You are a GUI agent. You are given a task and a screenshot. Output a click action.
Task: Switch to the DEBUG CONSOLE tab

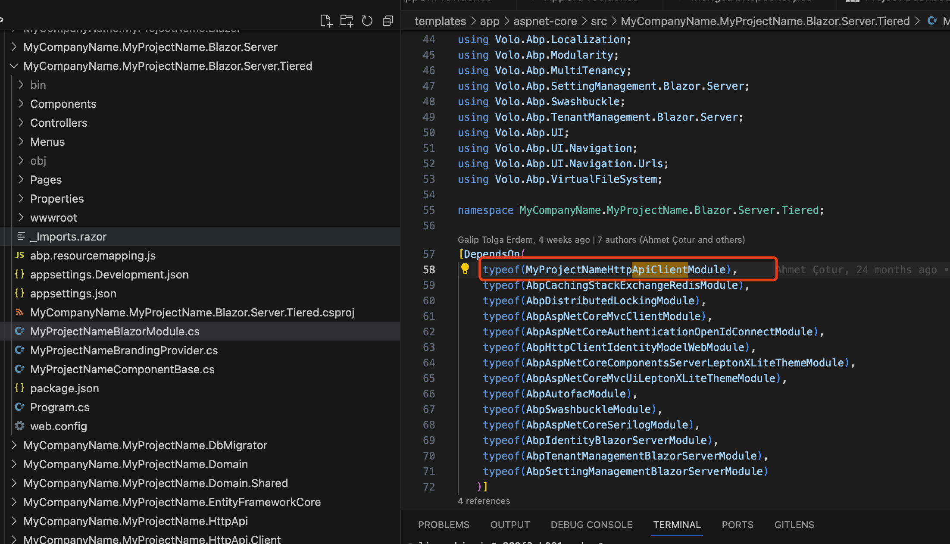pyautogui.click(x=591, y=525)
